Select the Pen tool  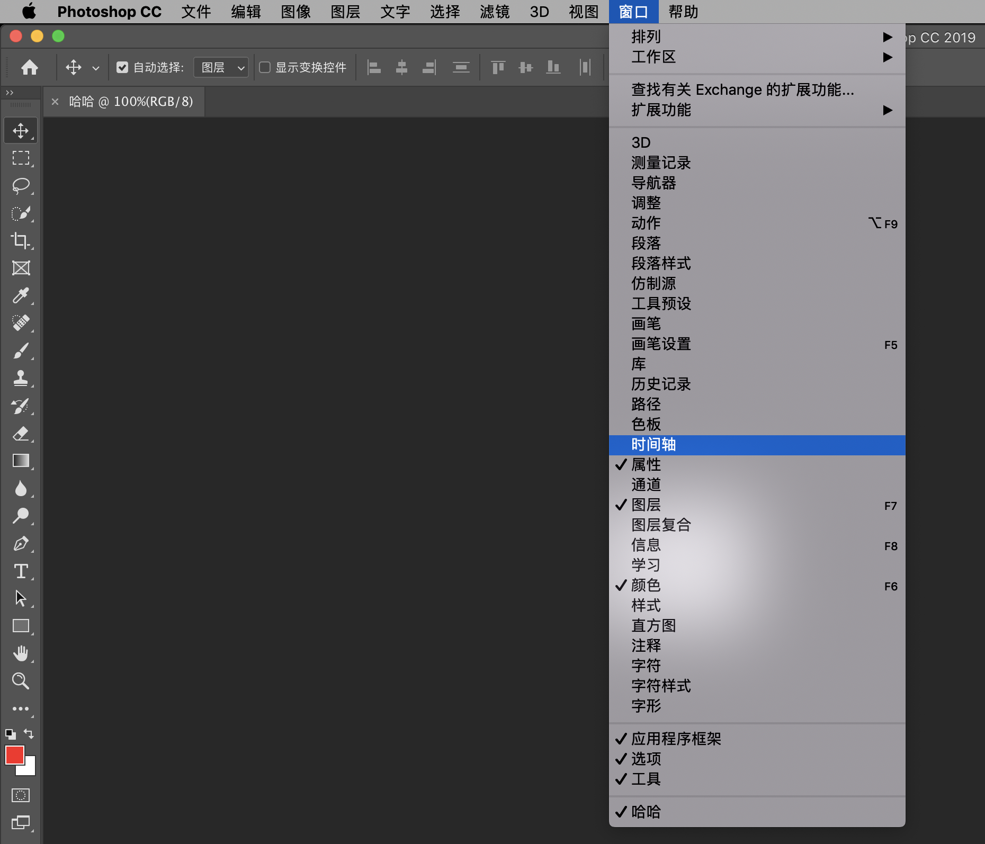[x=21, y=544]
